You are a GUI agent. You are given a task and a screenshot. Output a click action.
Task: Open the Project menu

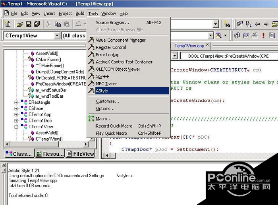tap(65, 14)
